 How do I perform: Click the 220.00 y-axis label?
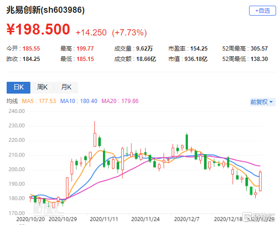click(x=17, y=140)
